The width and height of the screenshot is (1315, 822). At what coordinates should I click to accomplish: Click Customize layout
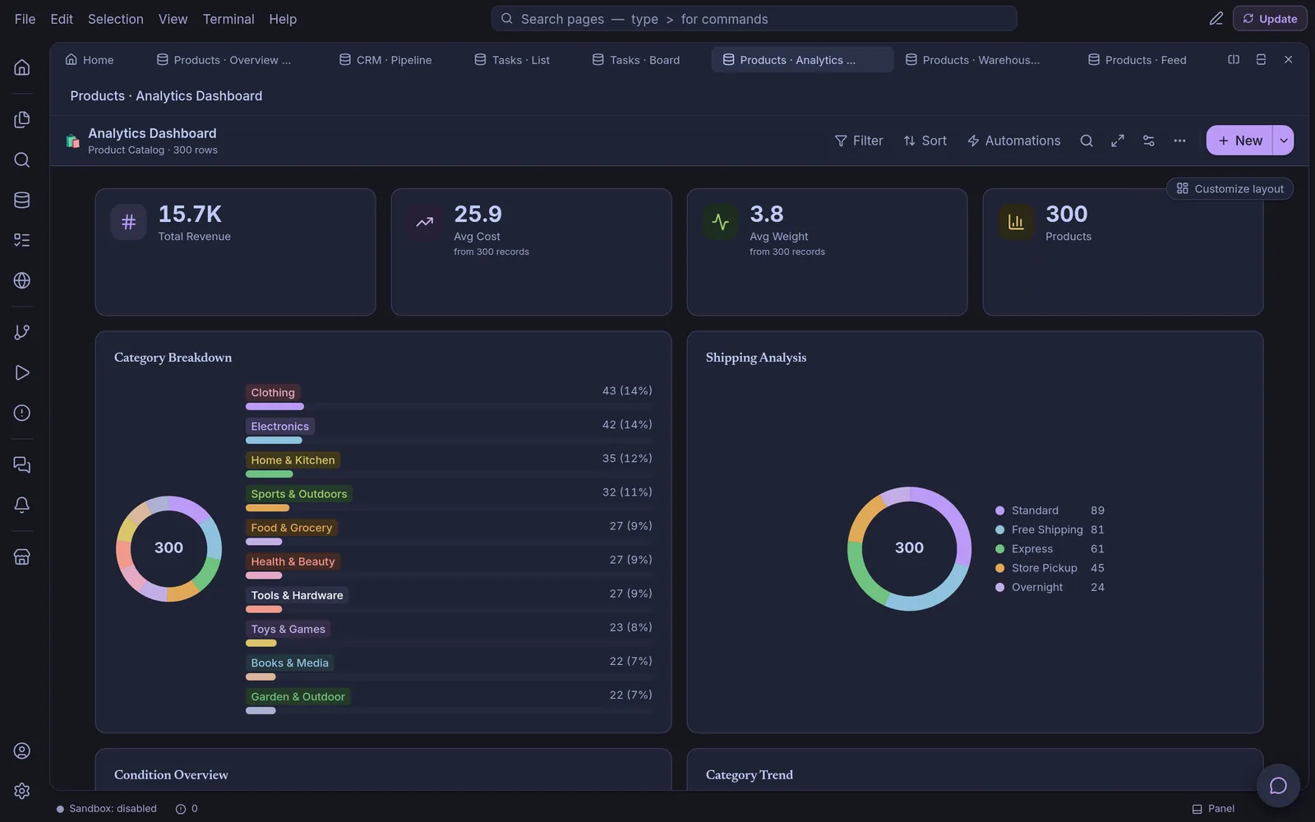pyautogui.click(x=1230, y=189)
